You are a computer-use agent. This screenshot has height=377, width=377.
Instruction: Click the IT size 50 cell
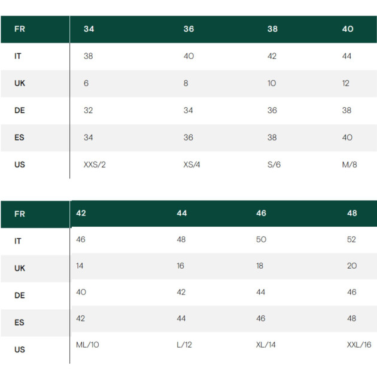261,239
